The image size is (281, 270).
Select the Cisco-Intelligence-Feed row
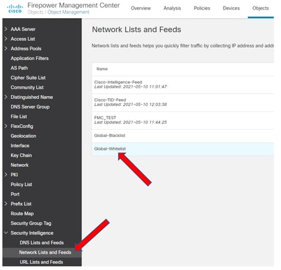click(183, 85)
